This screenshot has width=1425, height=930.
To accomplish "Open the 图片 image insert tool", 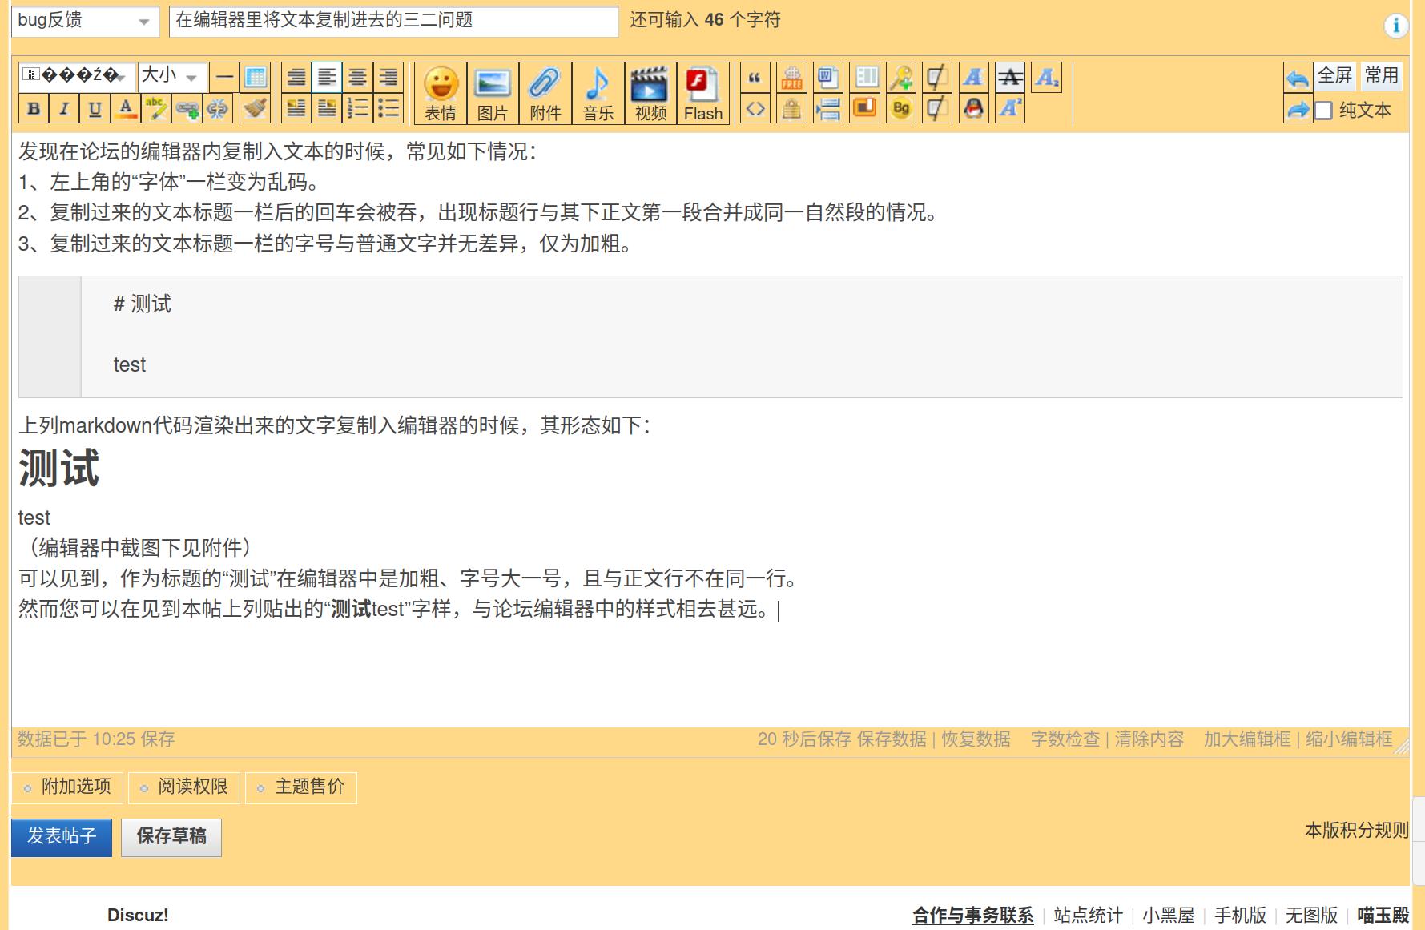I will click(x=493, y=93).
